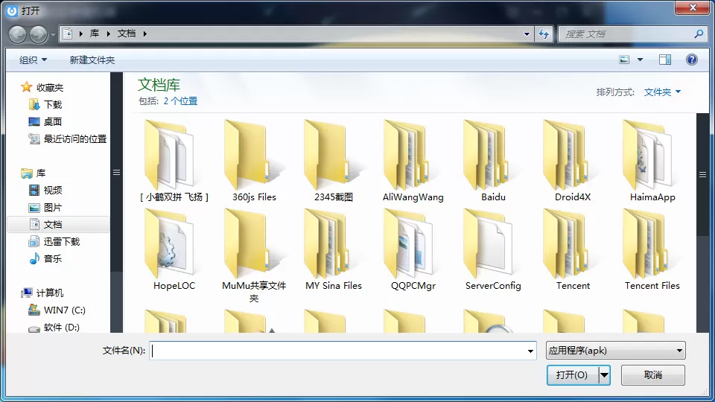
Task: Select the AliWangWang folder
Action: pyautogui.click(x=413, y=161)
